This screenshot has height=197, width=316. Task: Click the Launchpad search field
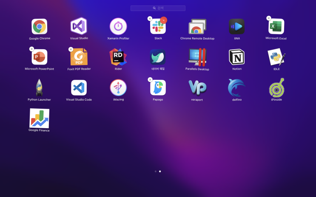[x=158, y=8]
